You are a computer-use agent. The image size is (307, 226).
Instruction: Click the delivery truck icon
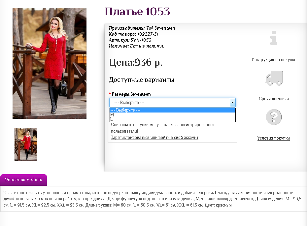coord(274,78)
